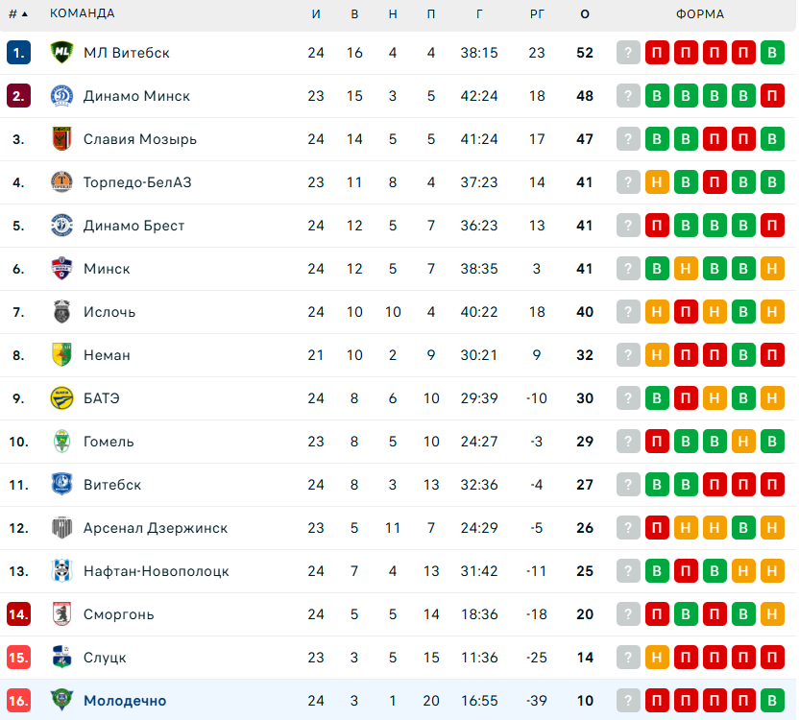Click the Торпедо-БелАЗ team logo
Screen dimensions: 799x720
[x=61, y=182]
